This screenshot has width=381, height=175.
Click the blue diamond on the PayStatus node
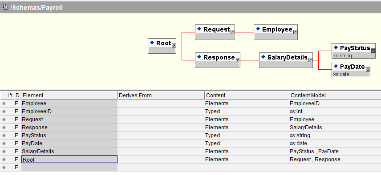[x=336, y=48]
